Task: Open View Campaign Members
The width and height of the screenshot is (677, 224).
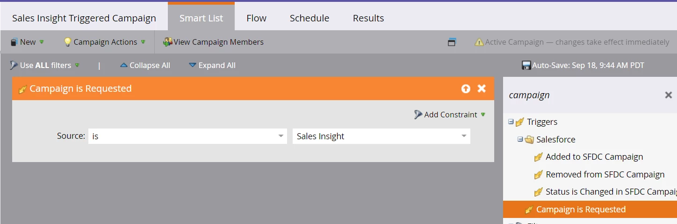Action: click(x=213, y=42)
